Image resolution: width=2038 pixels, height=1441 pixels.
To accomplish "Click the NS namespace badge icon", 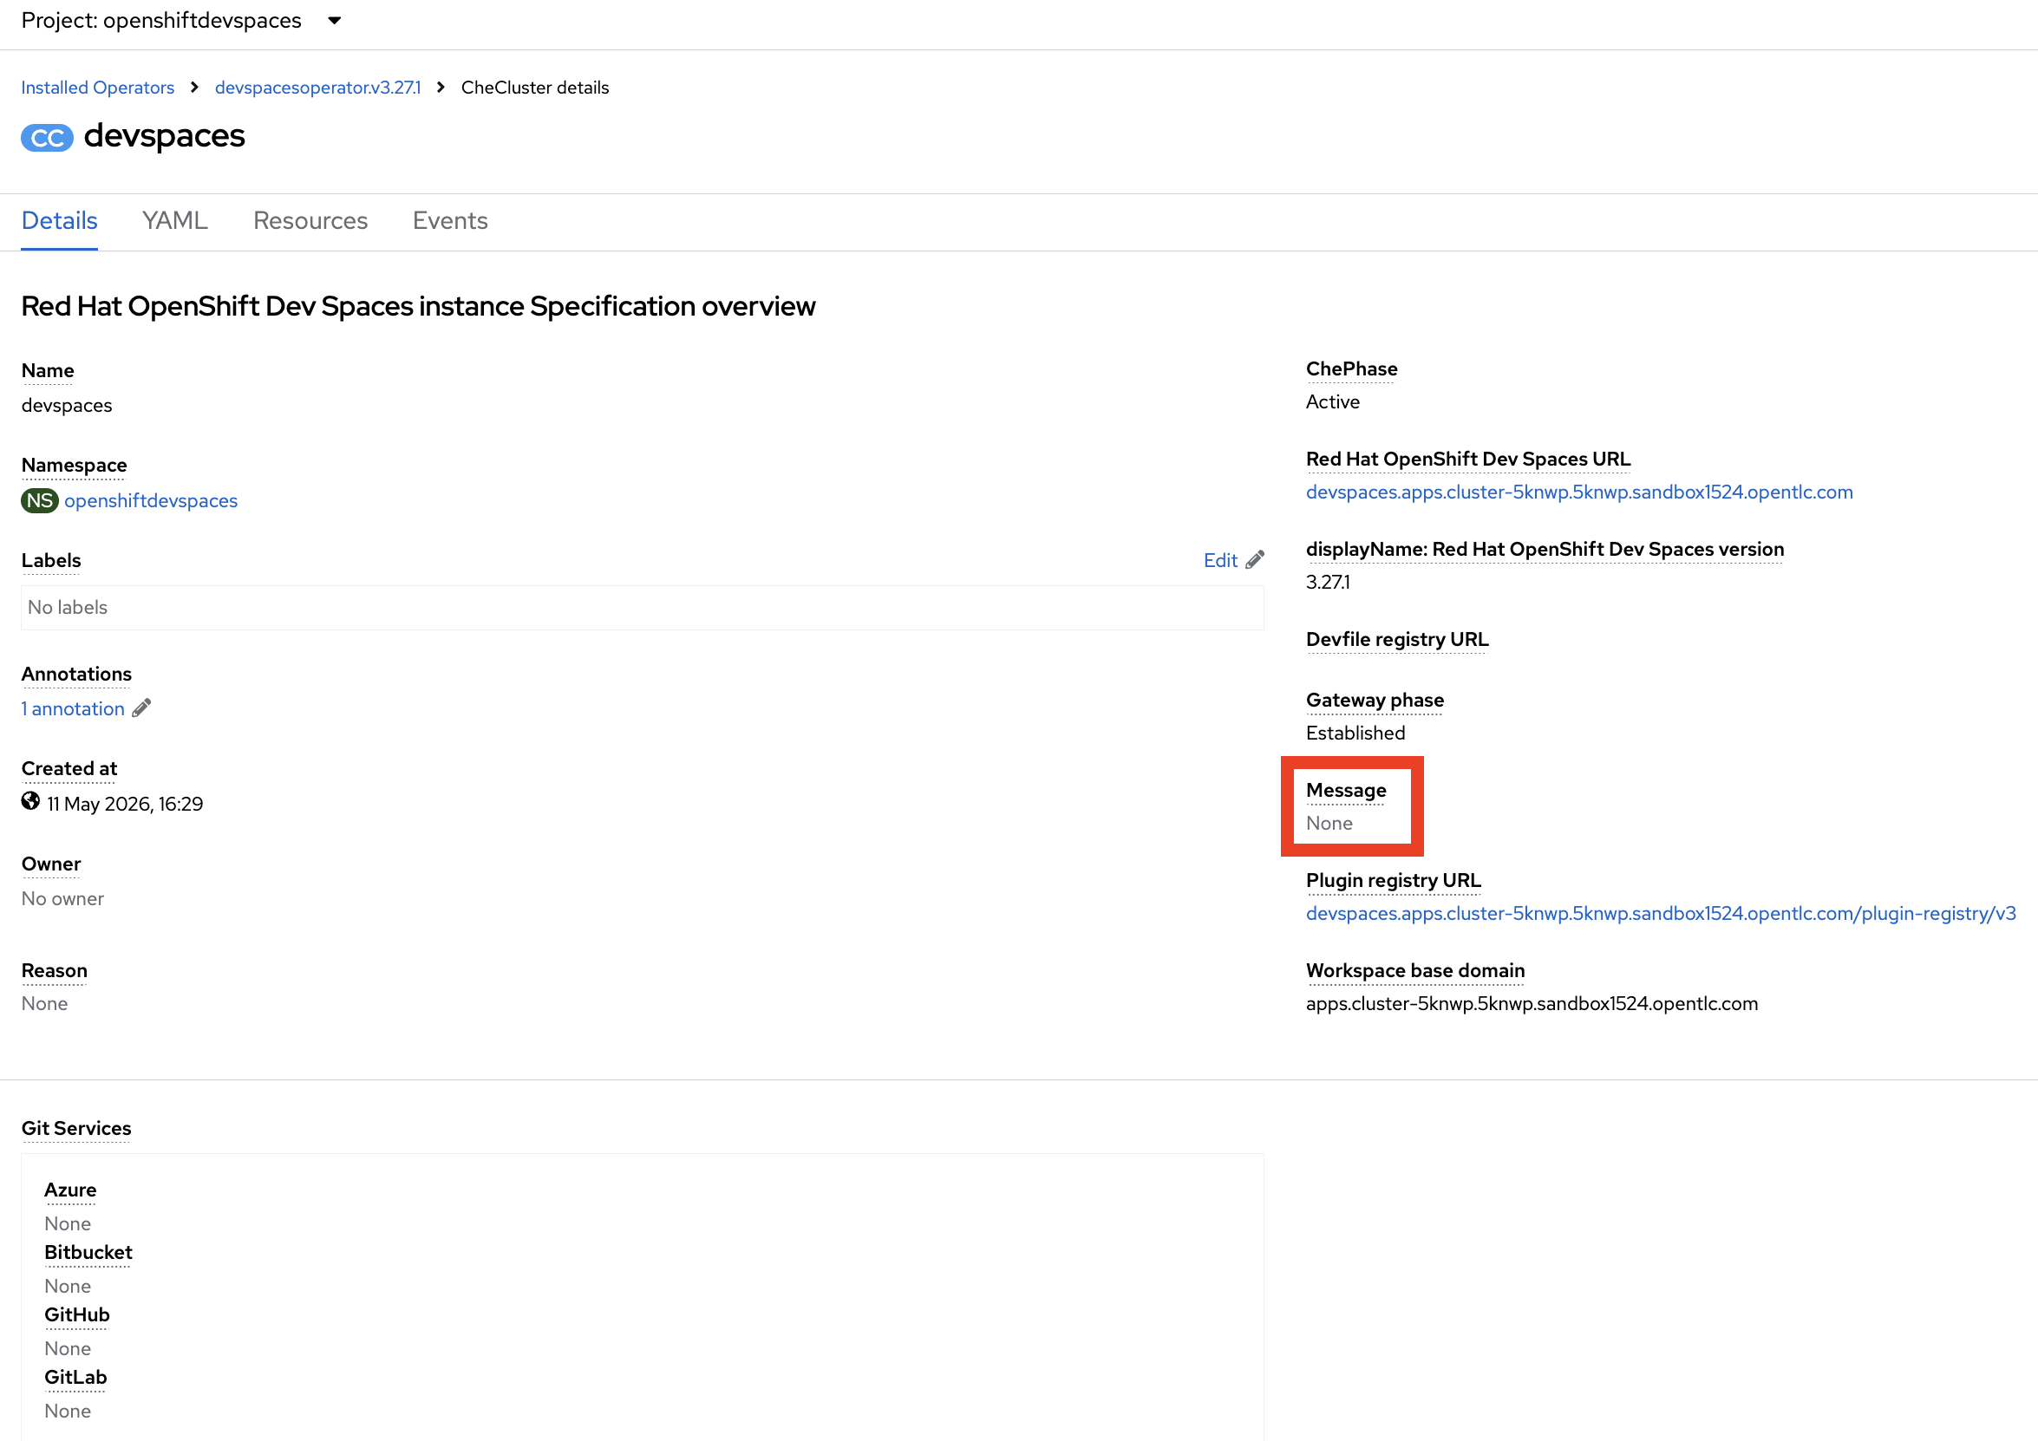I will pyautogui.click(x=39, y=500).
